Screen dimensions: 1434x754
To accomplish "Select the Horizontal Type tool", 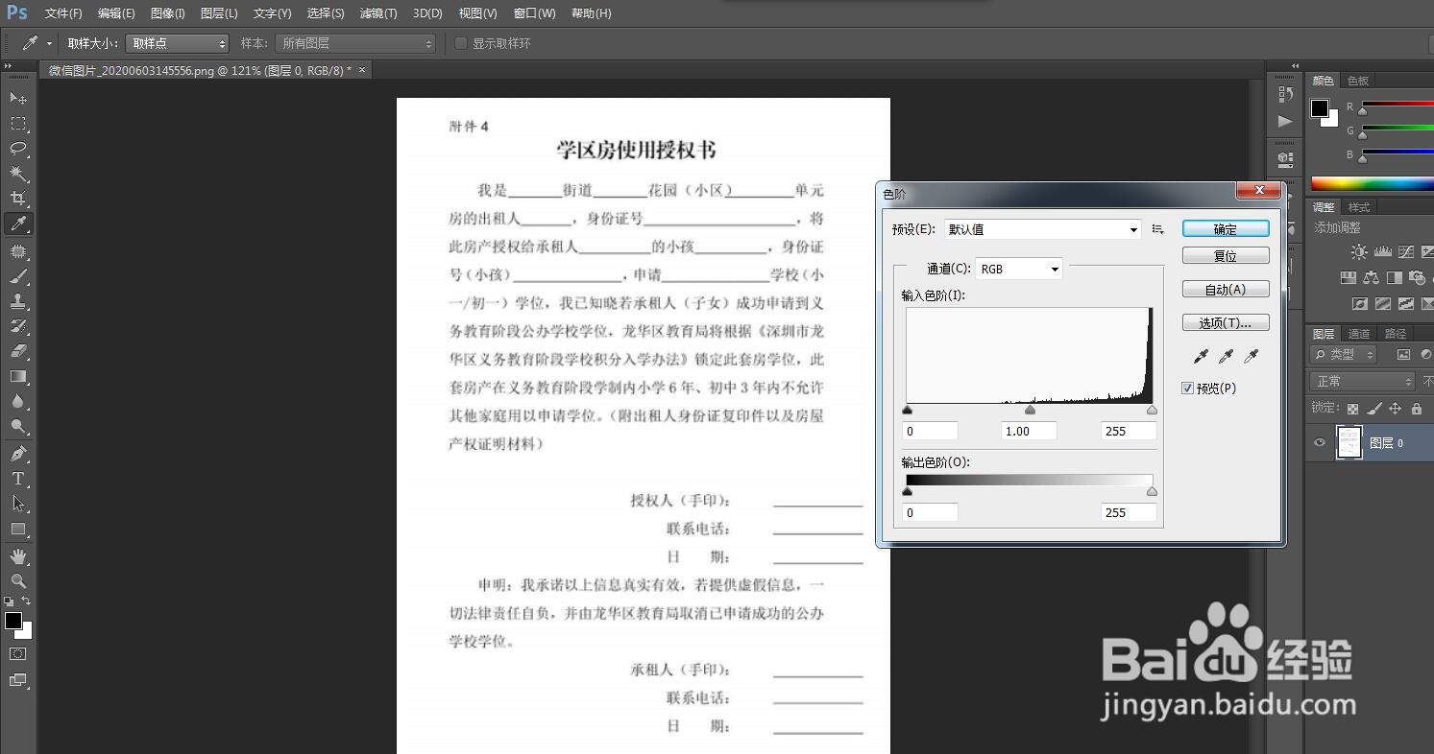I will tap(17, 479).
